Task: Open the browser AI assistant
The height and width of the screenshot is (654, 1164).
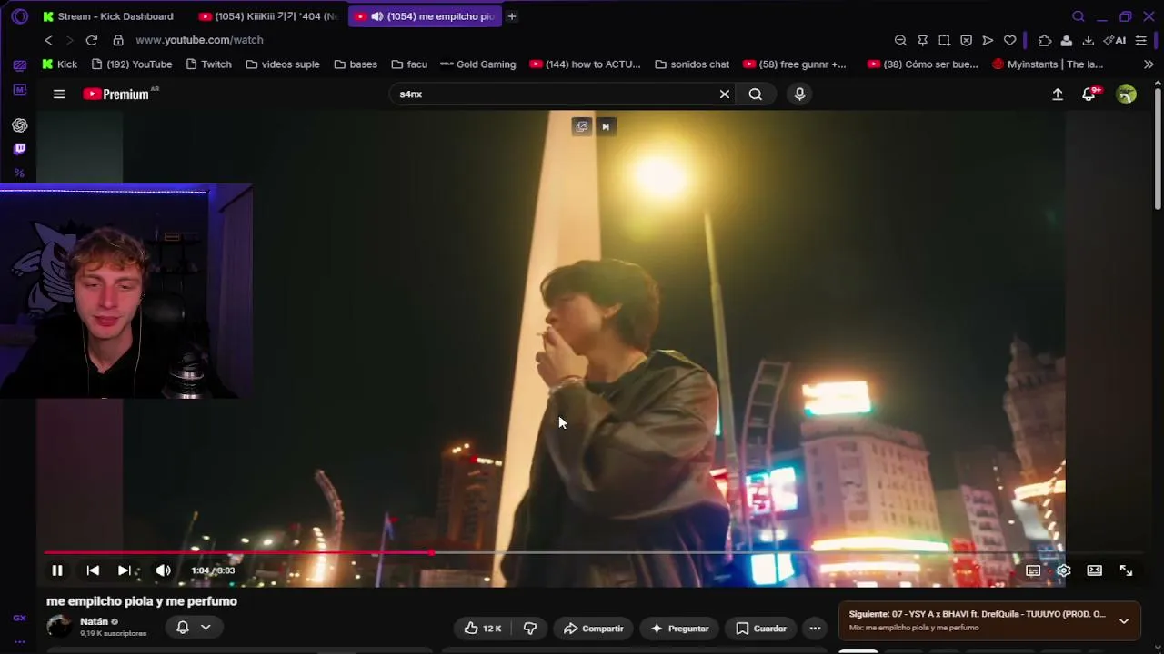Action: [x=1115, y=40]
